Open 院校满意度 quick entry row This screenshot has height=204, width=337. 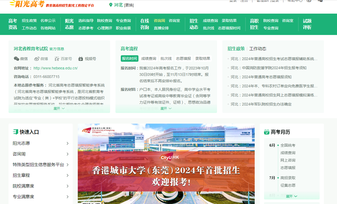pyautogui.click(x=41, y=186)
